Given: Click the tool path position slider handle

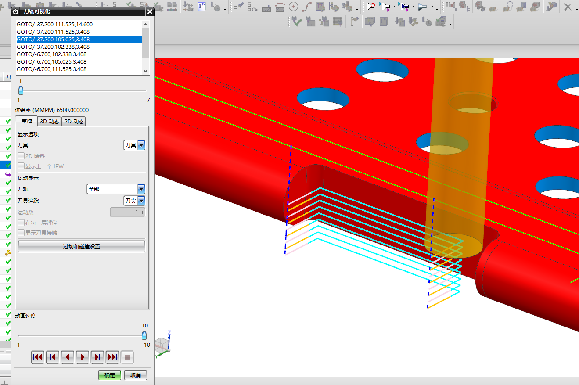Looking at the screenshot, I should [x=20, y=90].
